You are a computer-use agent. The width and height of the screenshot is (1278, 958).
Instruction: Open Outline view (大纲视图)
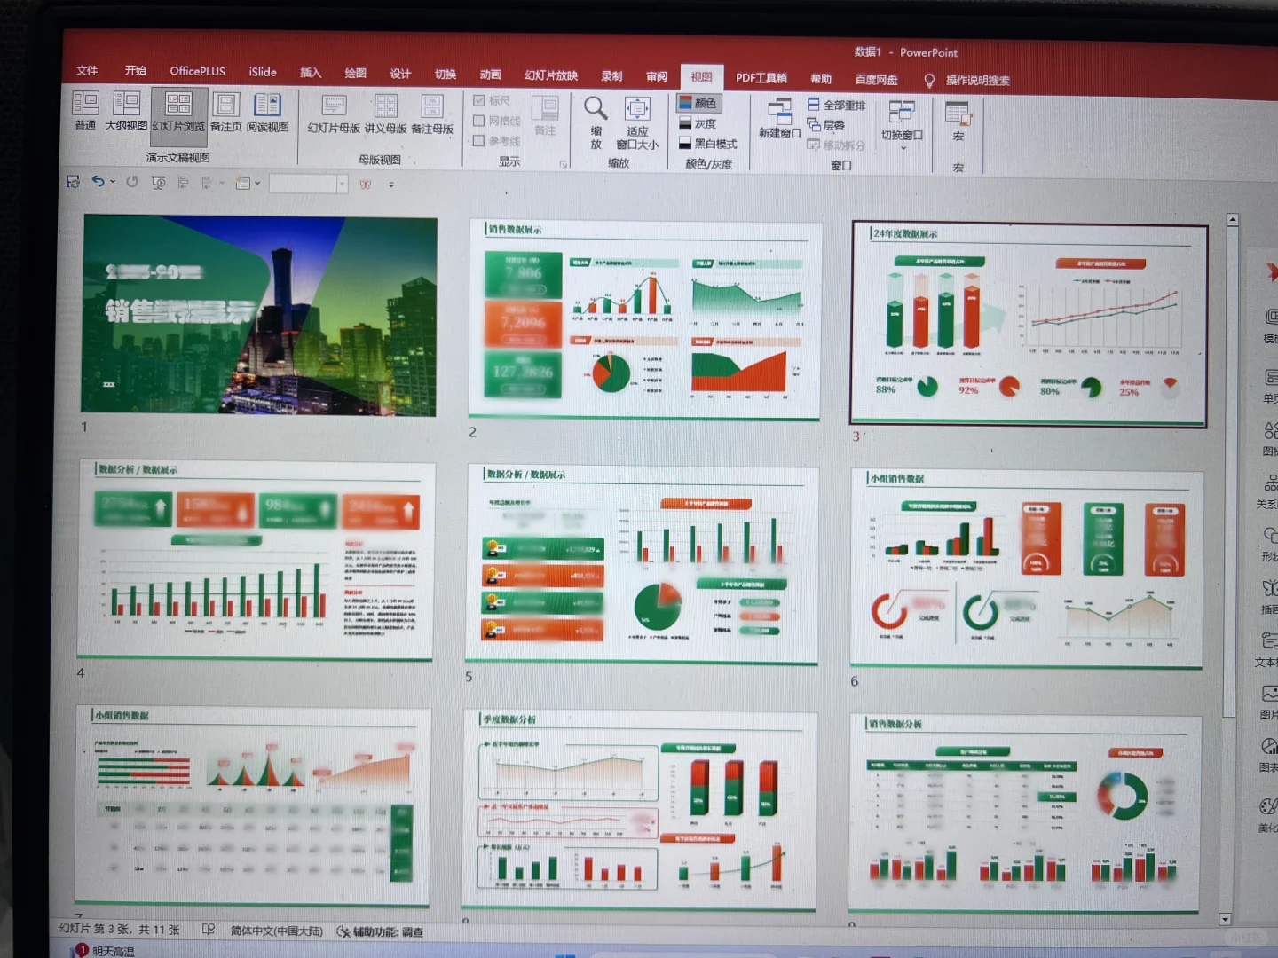(x=126, y=112)
